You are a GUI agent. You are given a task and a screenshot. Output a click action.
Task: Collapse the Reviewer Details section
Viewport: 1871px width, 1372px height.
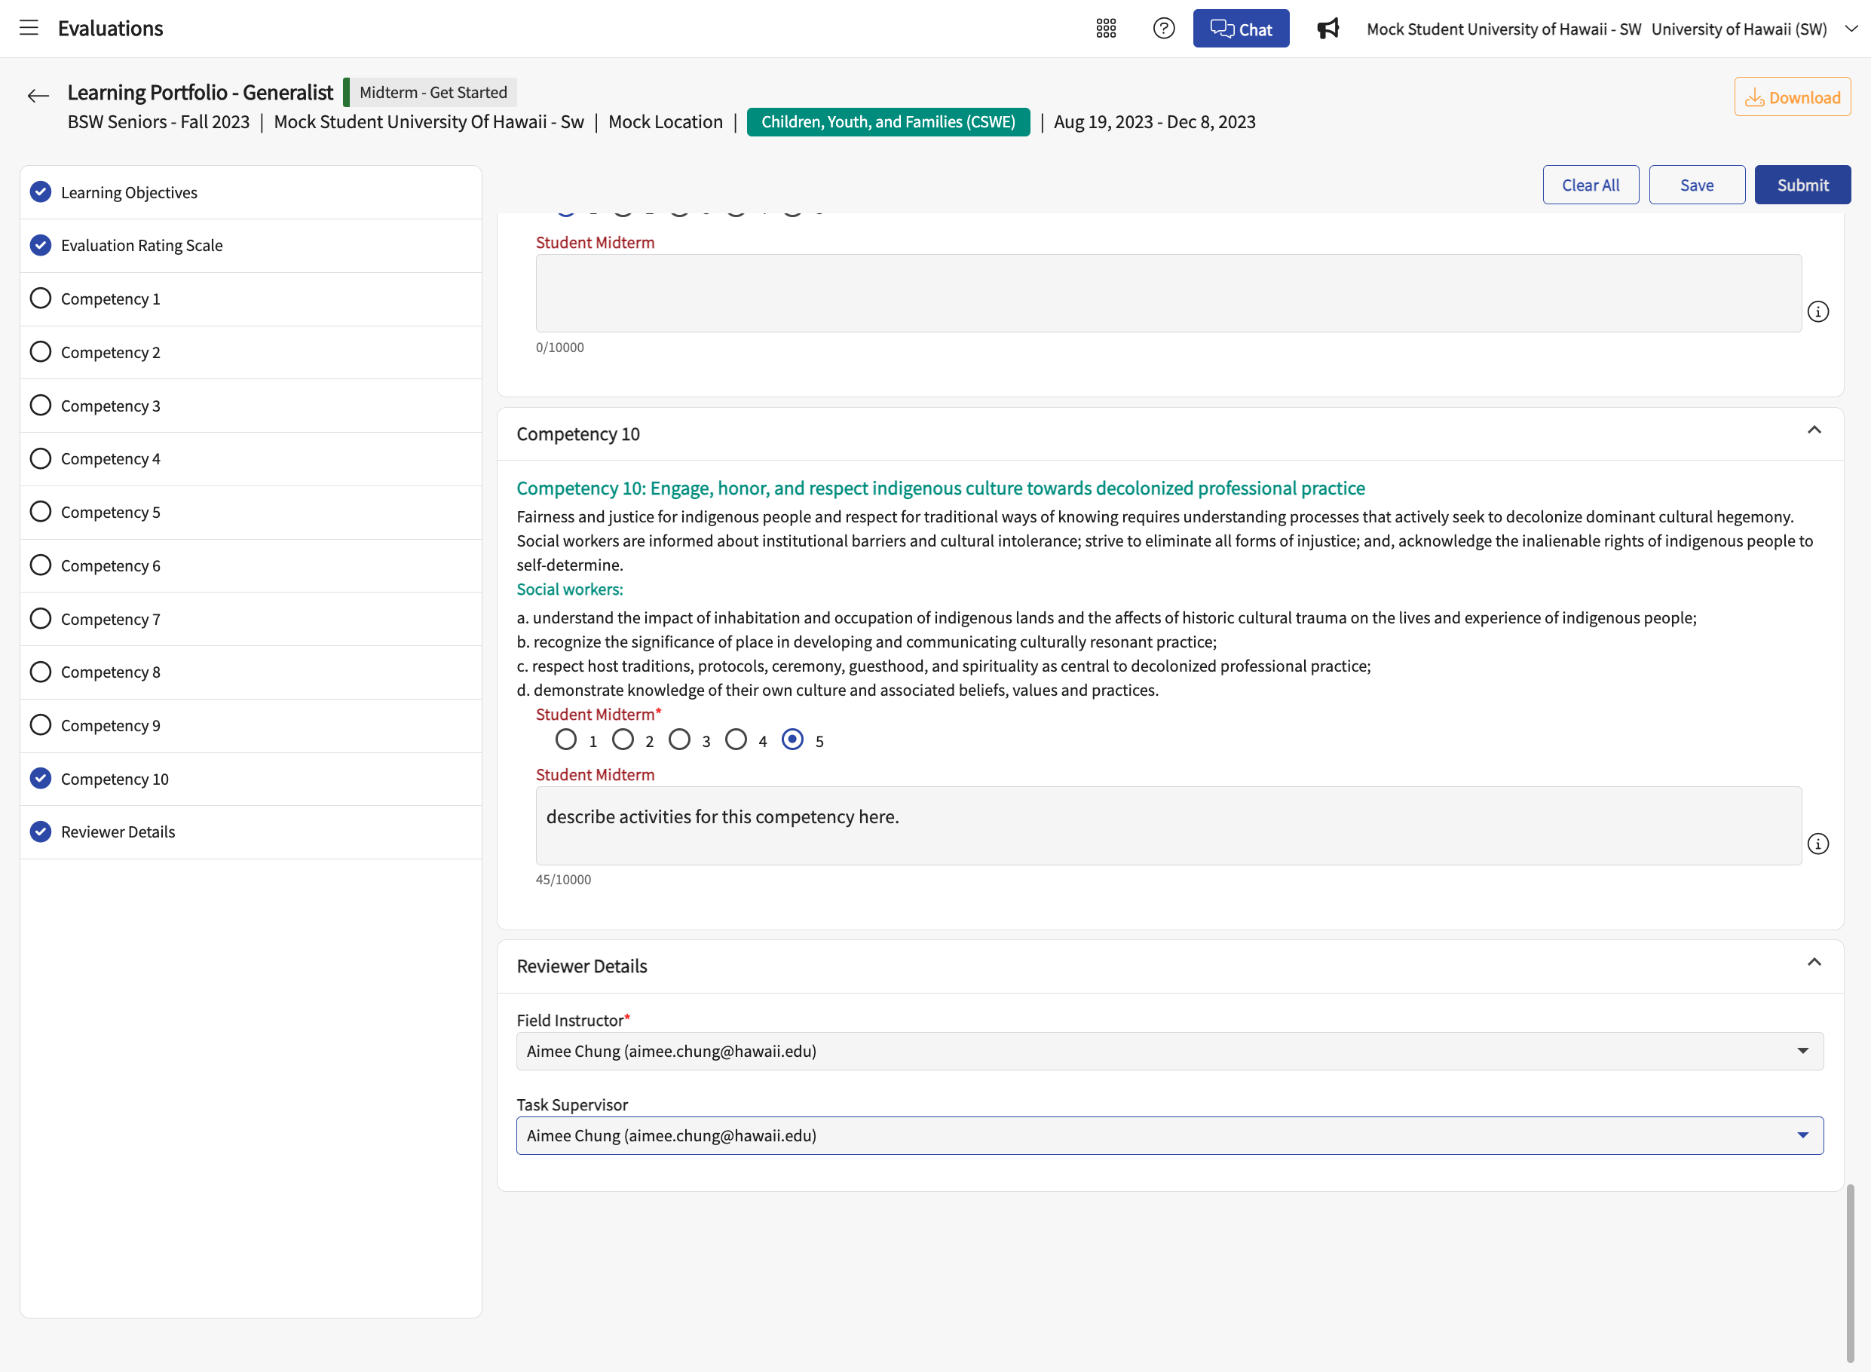1814,963
